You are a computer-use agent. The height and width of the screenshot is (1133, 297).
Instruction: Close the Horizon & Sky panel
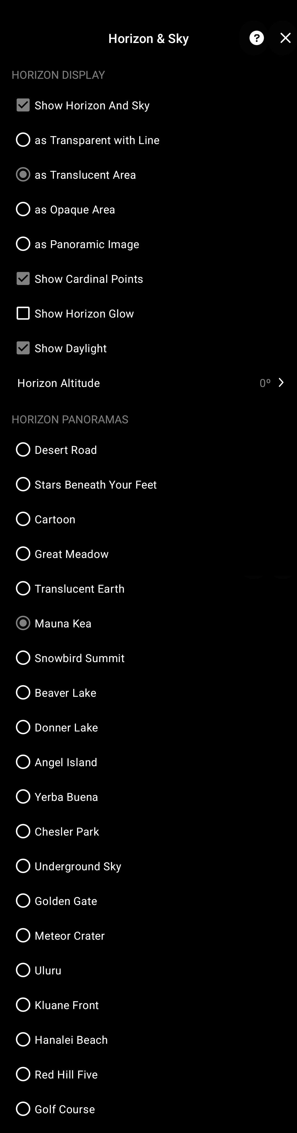point(285,38)
